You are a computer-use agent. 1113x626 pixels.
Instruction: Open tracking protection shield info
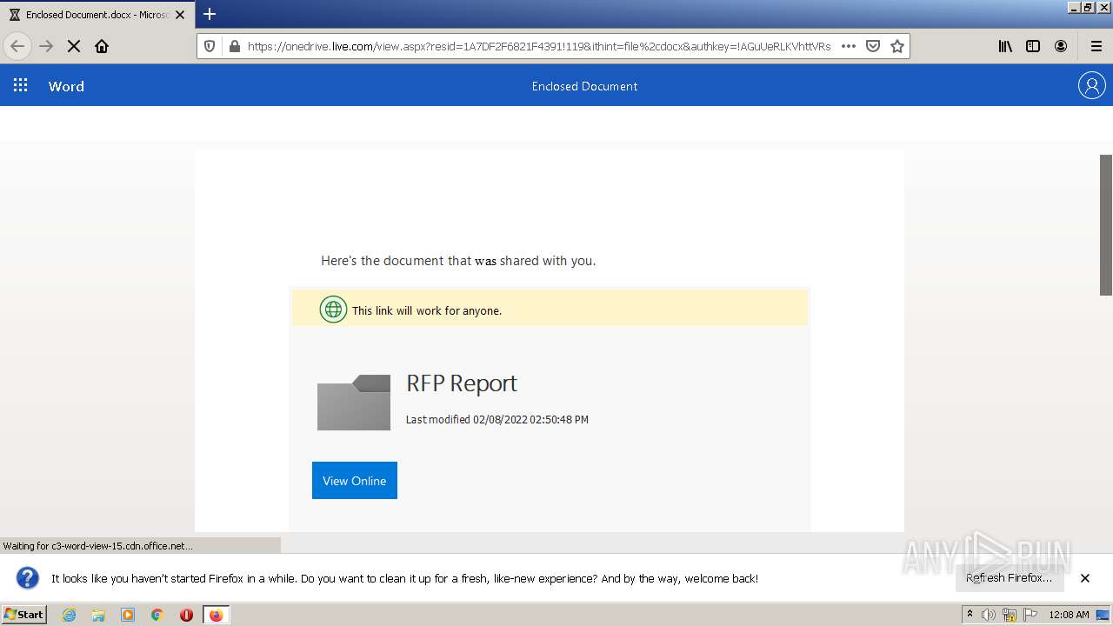[210, 46]
